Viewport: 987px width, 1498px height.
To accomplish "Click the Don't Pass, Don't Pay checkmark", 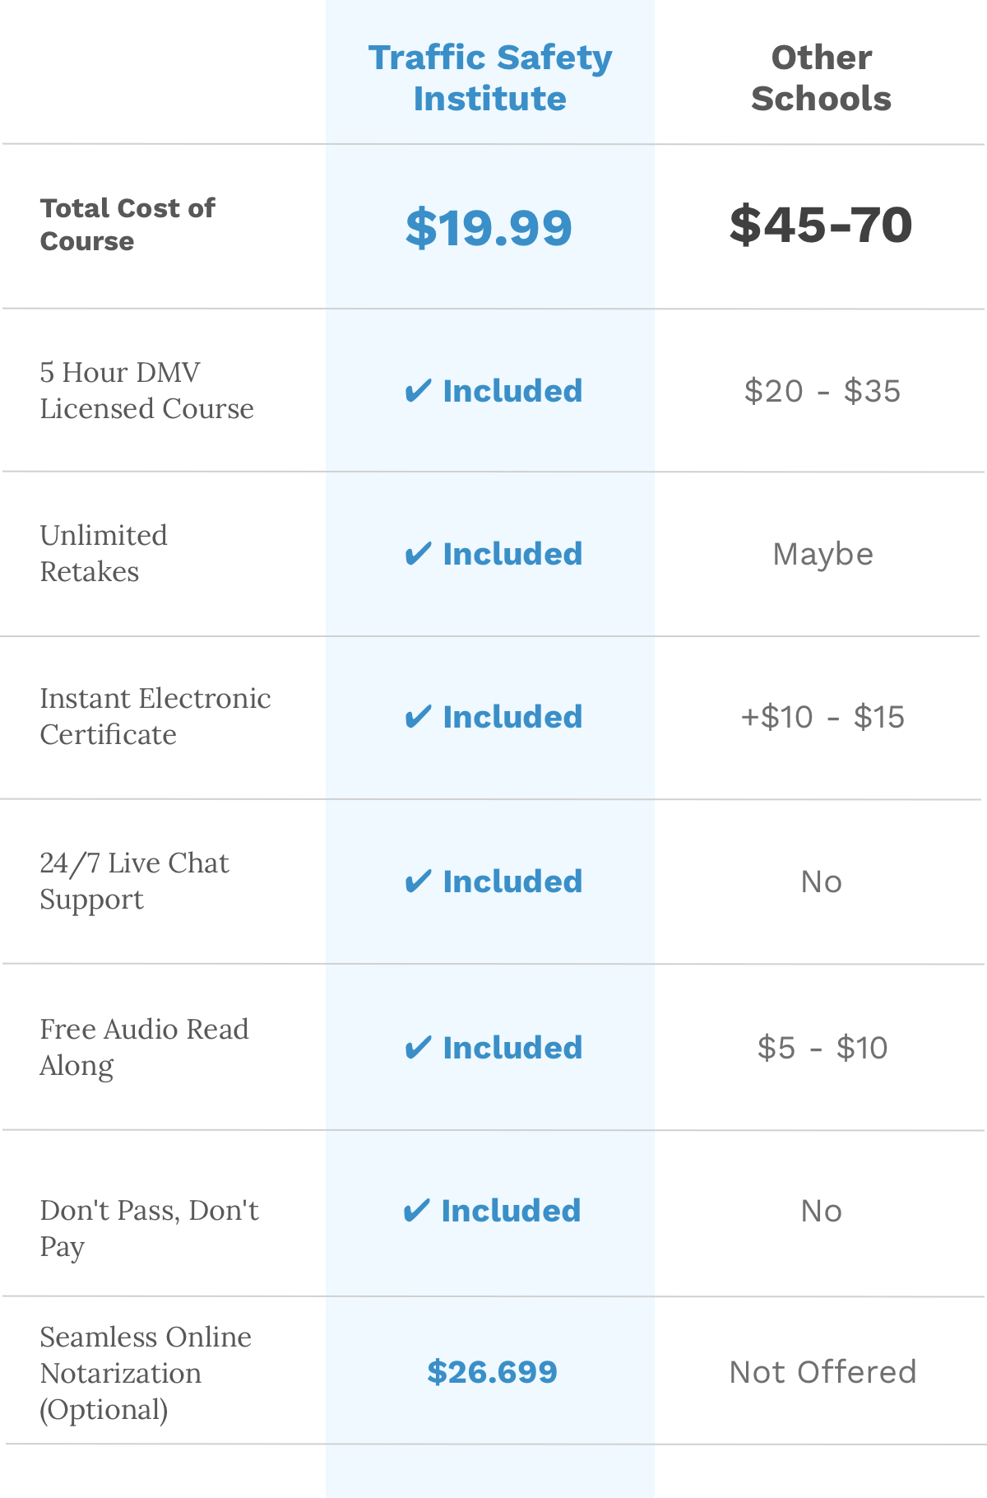I will point(416,1211).
